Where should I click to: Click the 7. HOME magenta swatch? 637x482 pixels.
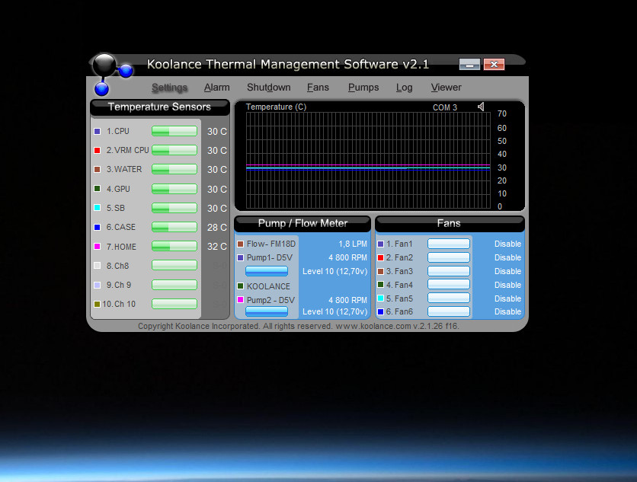[97, 246]
